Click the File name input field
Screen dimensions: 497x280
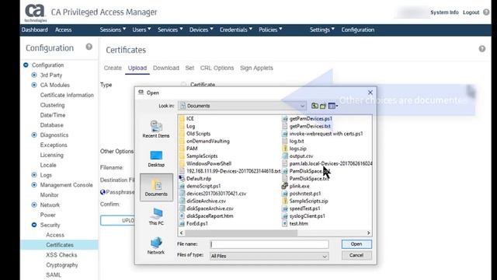point(269,244)
